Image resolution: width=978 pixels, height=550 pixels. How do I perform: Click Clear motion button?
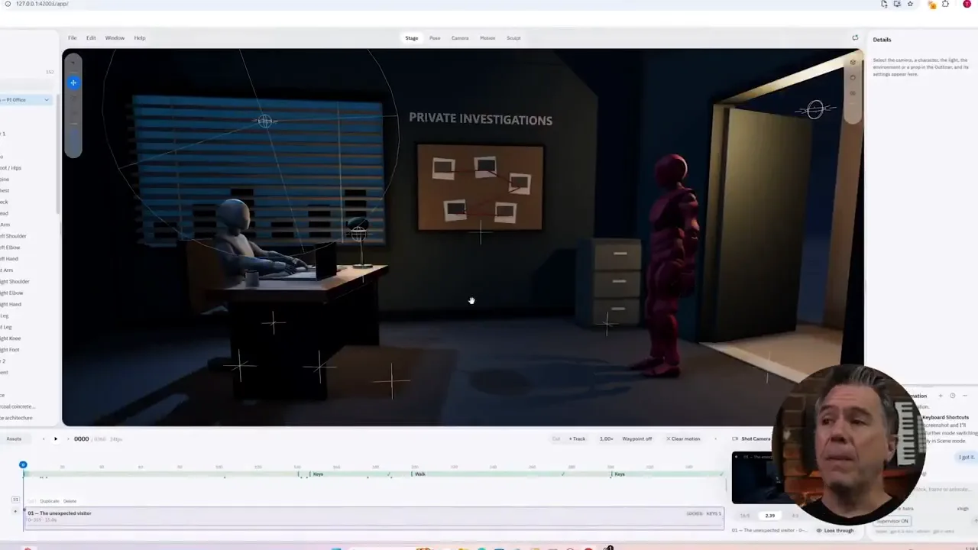tap(683, 438)
